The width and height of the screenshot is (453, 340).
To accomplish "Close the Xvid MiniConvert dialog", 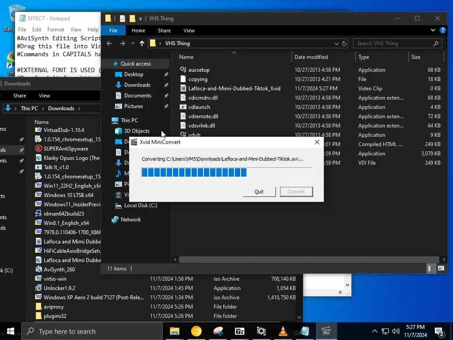I will (317, 142).
